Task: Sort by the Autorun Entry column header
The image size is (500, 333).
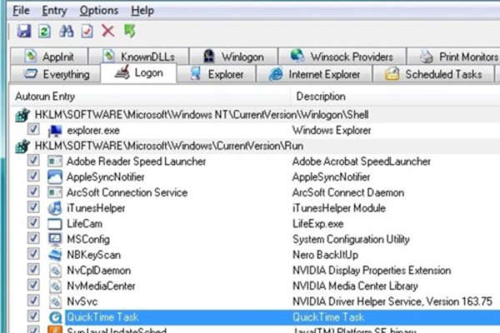Action: [x=151, y=97]
